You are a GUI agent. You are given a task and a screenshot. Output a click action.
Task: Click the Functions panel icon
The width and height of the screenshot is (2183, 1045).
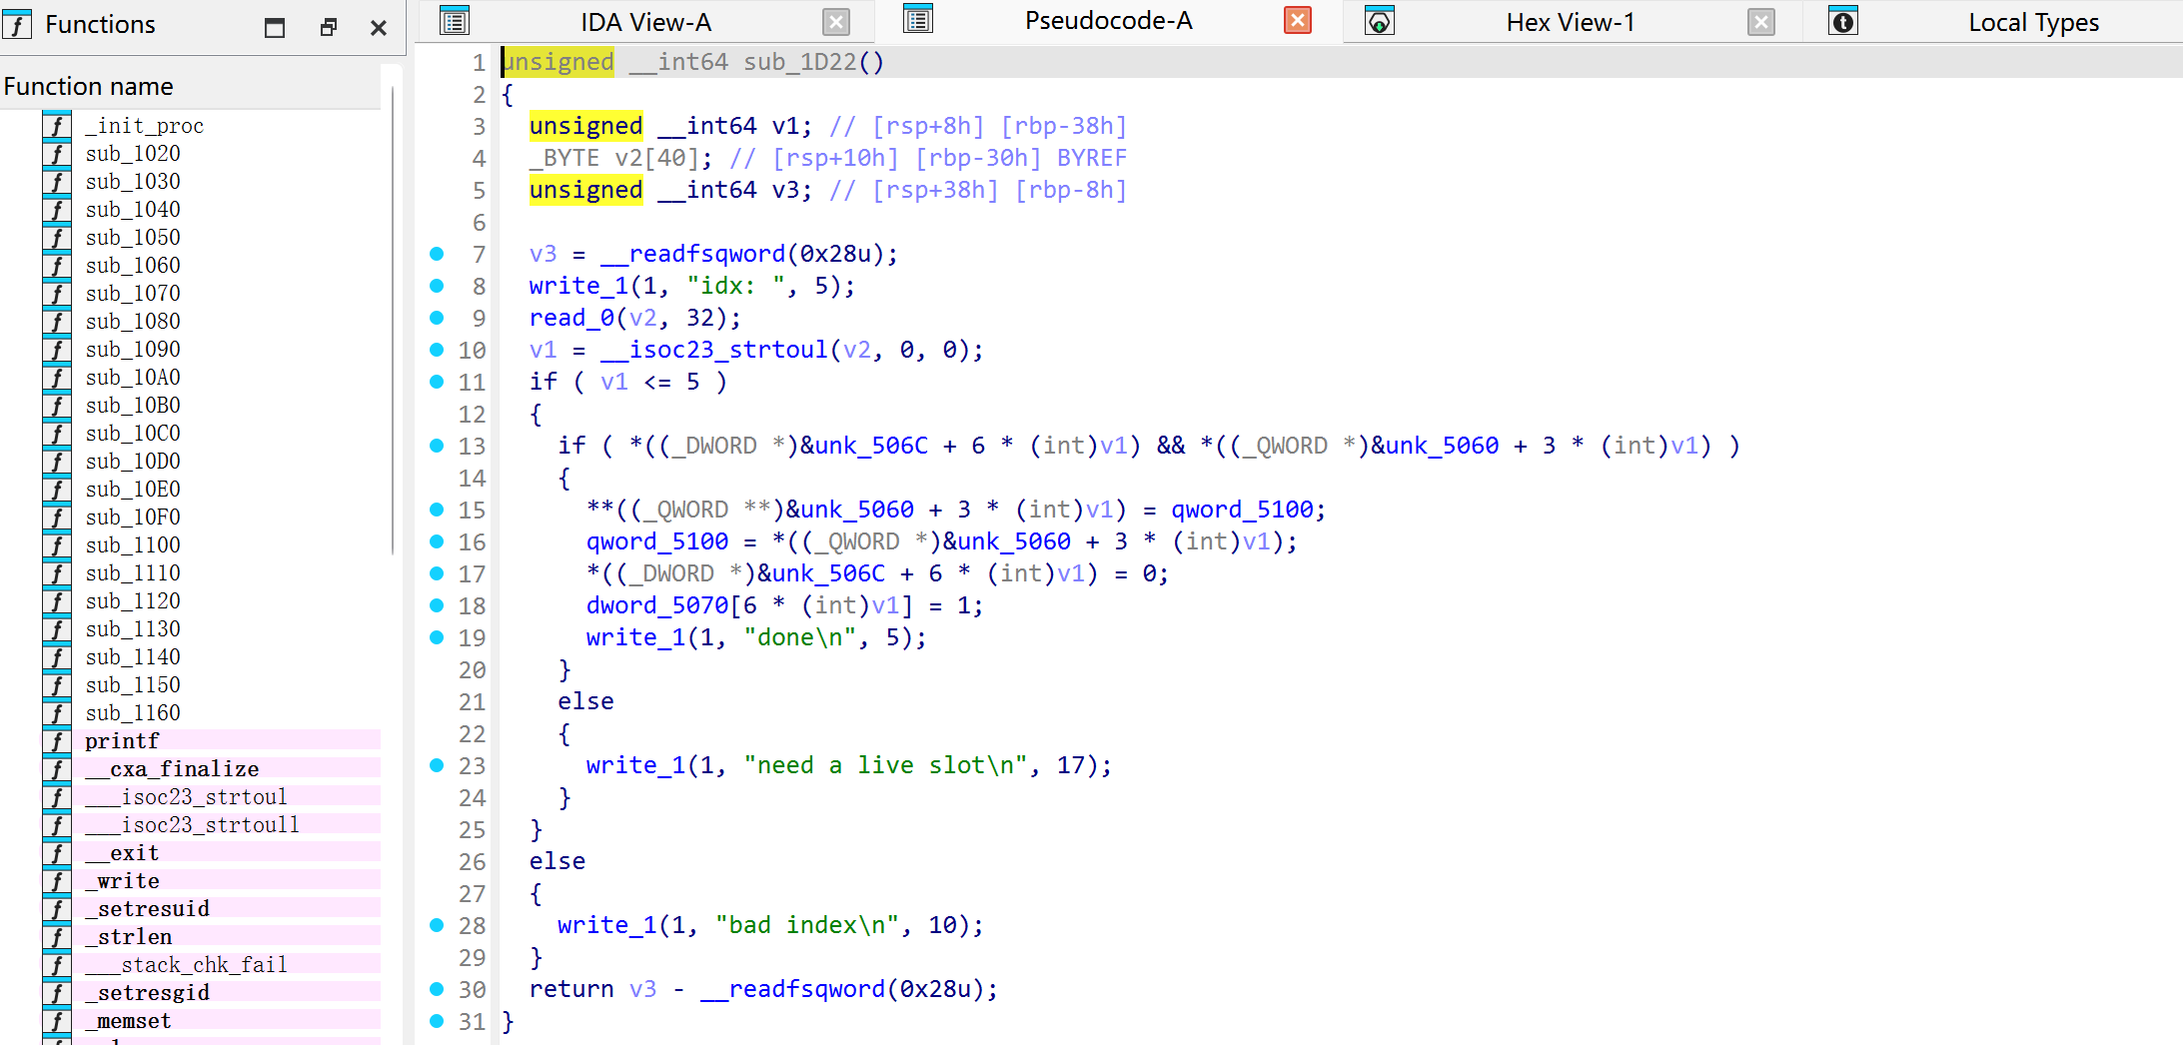click(x=17, y=24)
